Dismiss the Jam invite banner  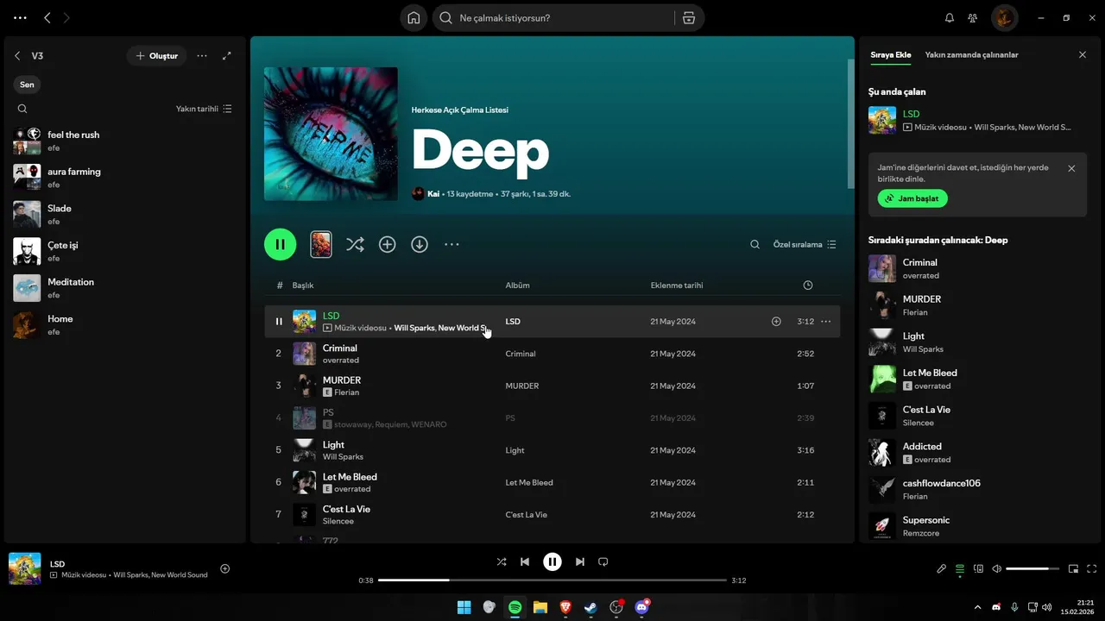[x=1071, y=168]
